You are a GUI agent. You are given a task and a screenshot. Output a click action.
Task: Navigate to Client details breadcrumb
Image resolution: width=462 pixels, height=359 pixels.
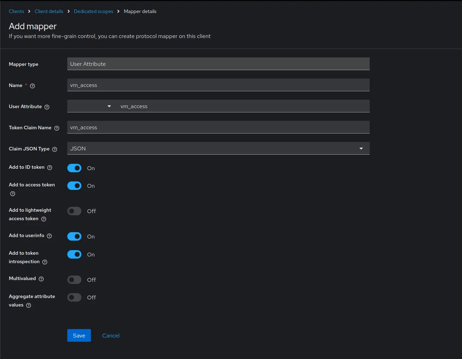pos(49,11)
